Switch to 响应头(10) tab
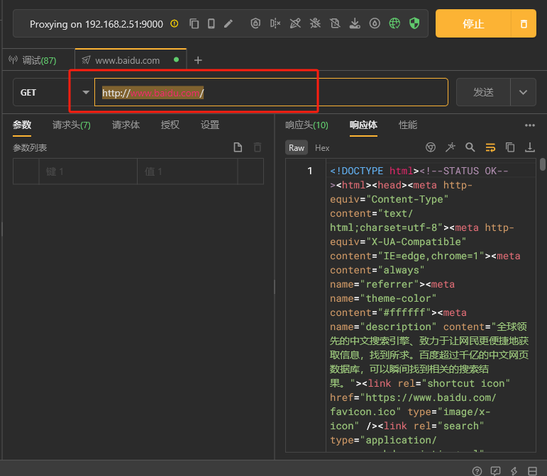 click(306, 125)
